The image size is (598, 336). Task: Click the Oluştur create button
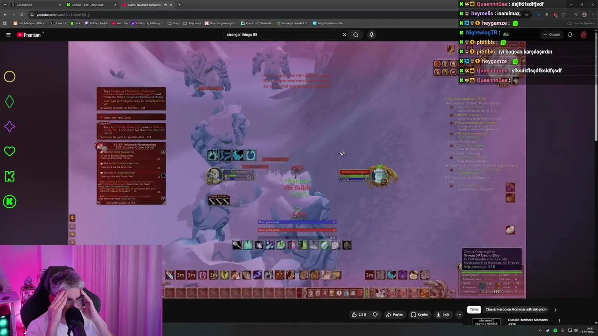tap(551, 35)
